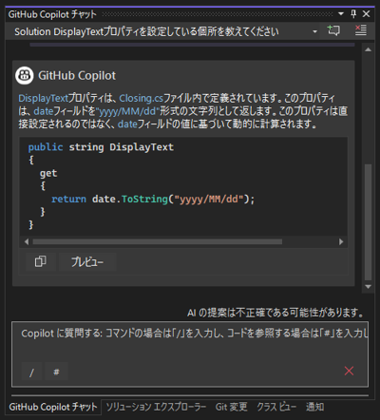Switch to クラス ビュー tab
This screenshot has width=380, height=420.
click(x=276, y=407)
